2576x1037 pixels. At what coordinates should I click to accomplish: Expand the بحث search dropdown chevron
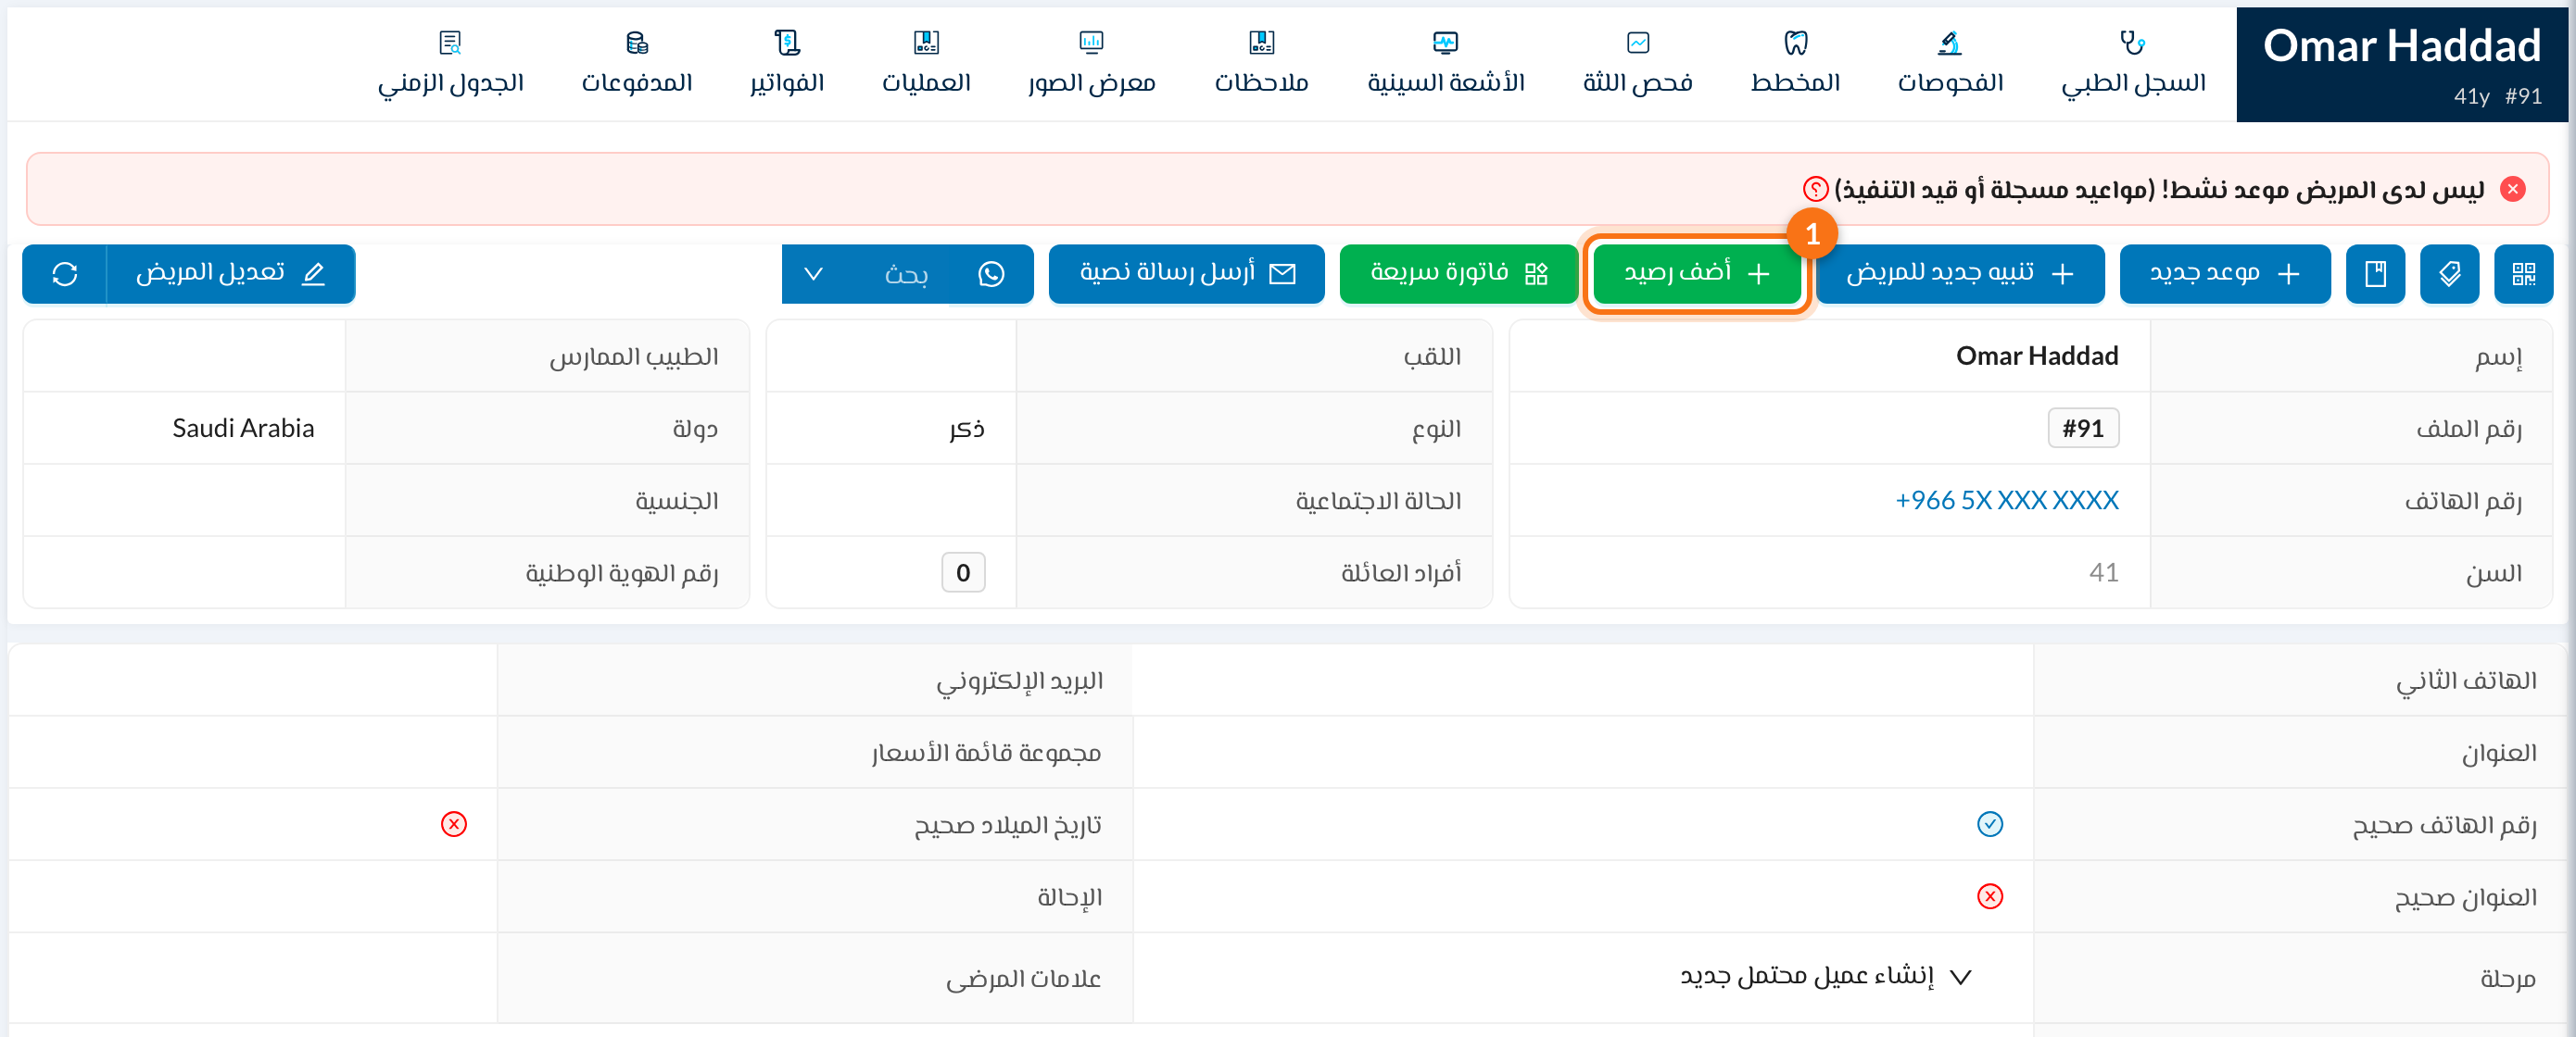pos(813,274)
